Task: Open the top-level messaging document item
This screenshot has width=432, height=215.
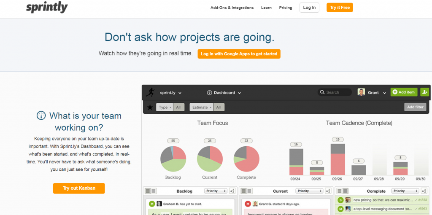Action: click(382, 209)
